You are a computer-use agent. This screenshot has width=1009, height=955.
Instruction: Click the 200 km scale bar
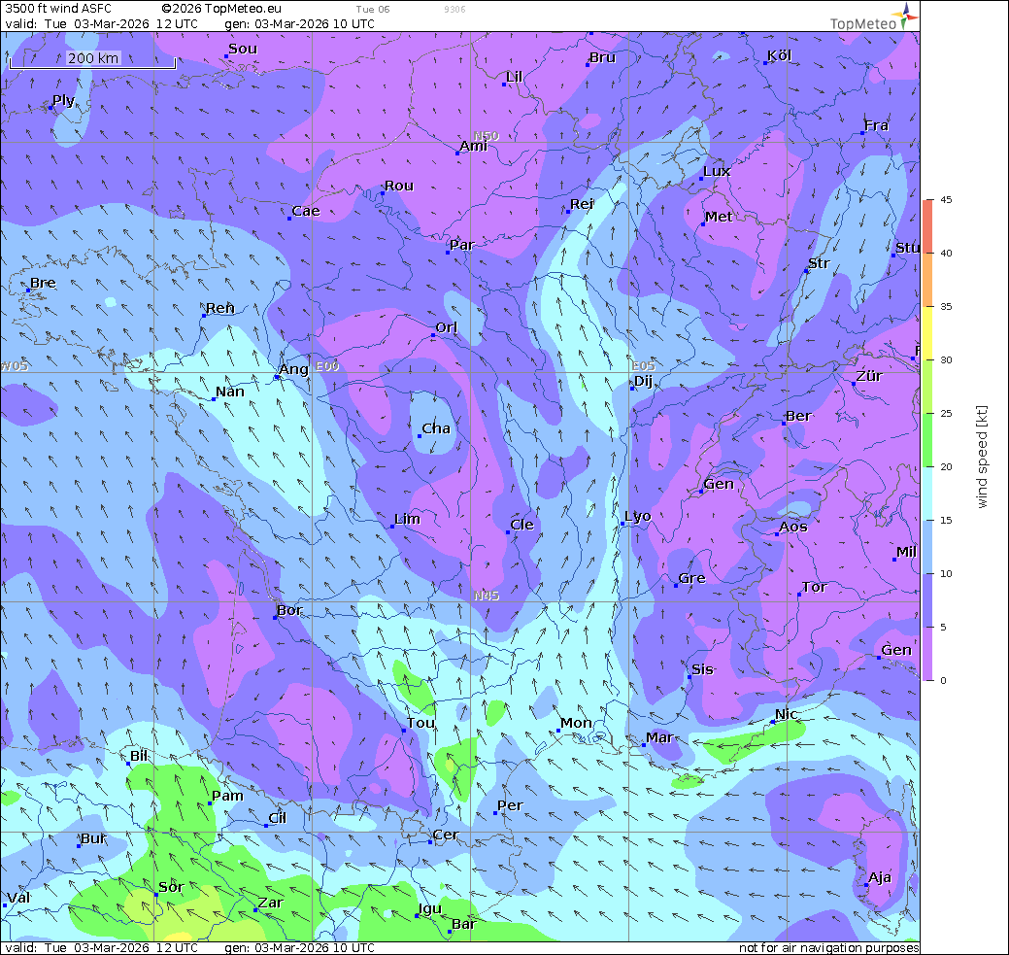click(x=92, y=60)
